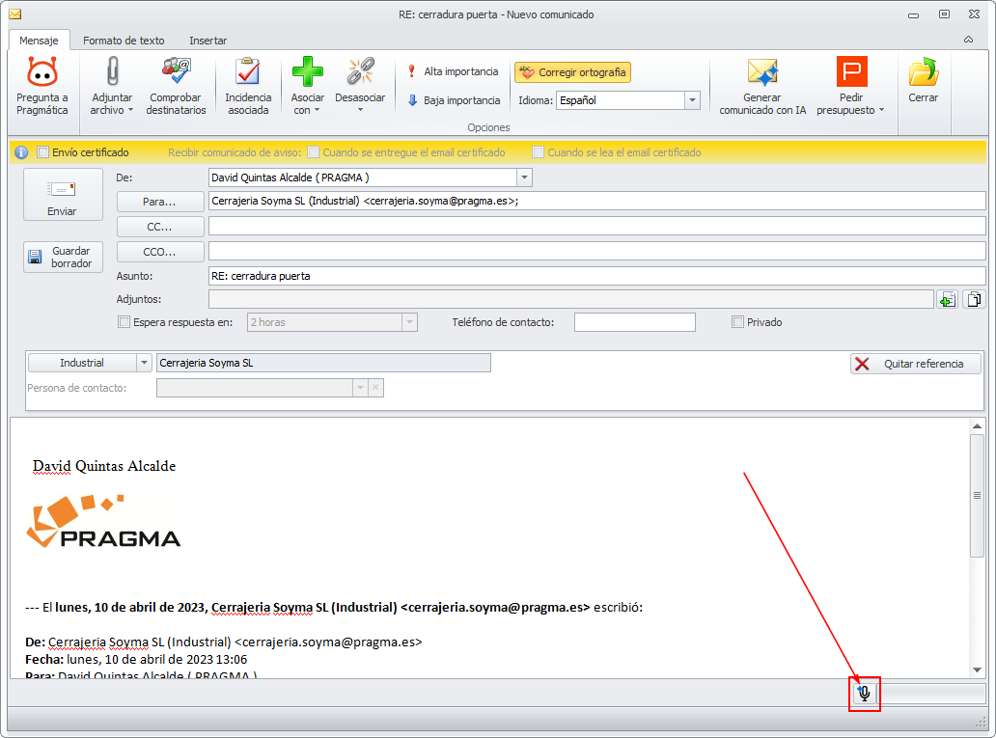Open the Insertar tab
The width and height of the screenshot is (996, 738).
[x=207, y=40]
